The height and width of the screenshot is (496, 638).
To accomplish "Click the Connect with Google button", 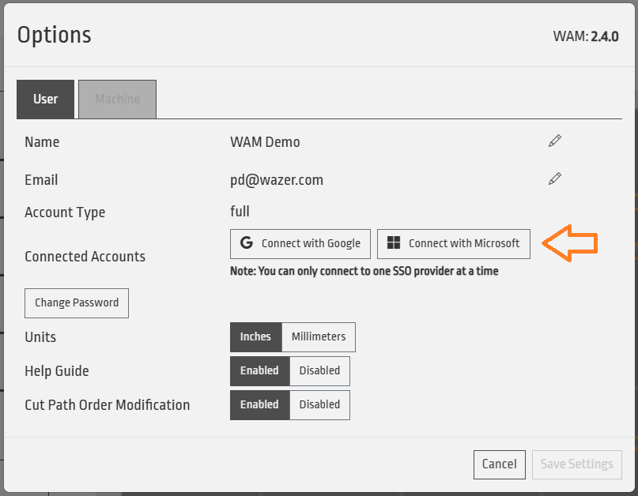I will (300, 243).
